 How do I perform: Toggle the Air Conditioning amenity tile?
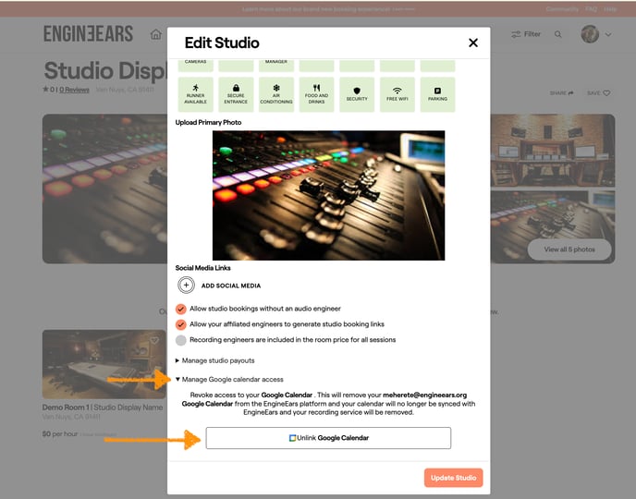point(276,94)
